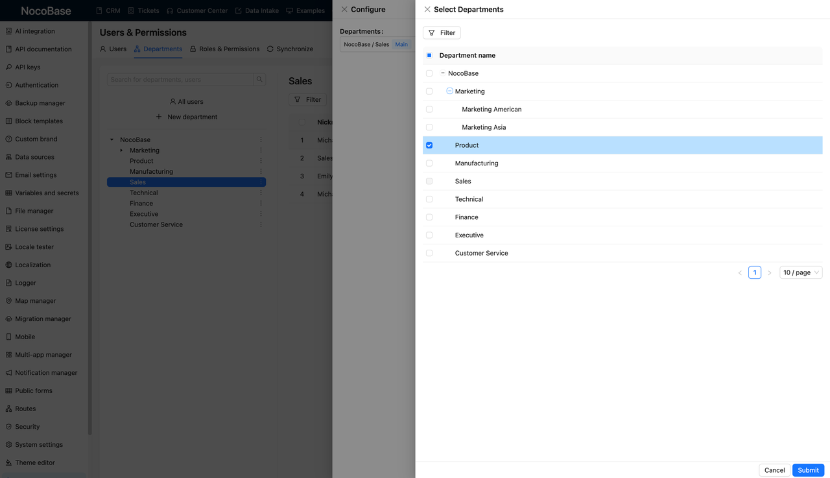Open the 10 / page dropdown

[x=801, y=272]
